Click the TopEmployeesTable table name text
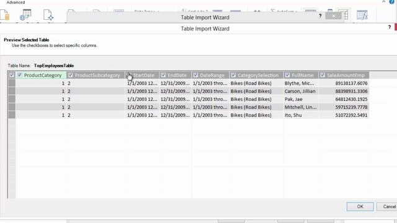 54,66
